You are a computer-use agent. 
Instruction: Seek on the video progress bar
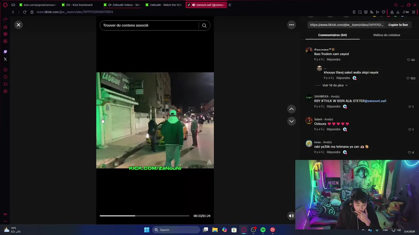[x=144, y=216]
